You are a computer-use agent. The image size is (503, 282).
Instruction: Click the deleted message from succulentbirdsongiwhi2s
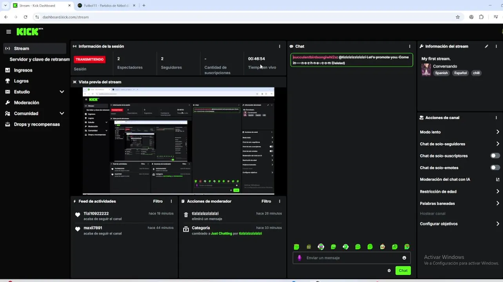click(x=352, y=60)
